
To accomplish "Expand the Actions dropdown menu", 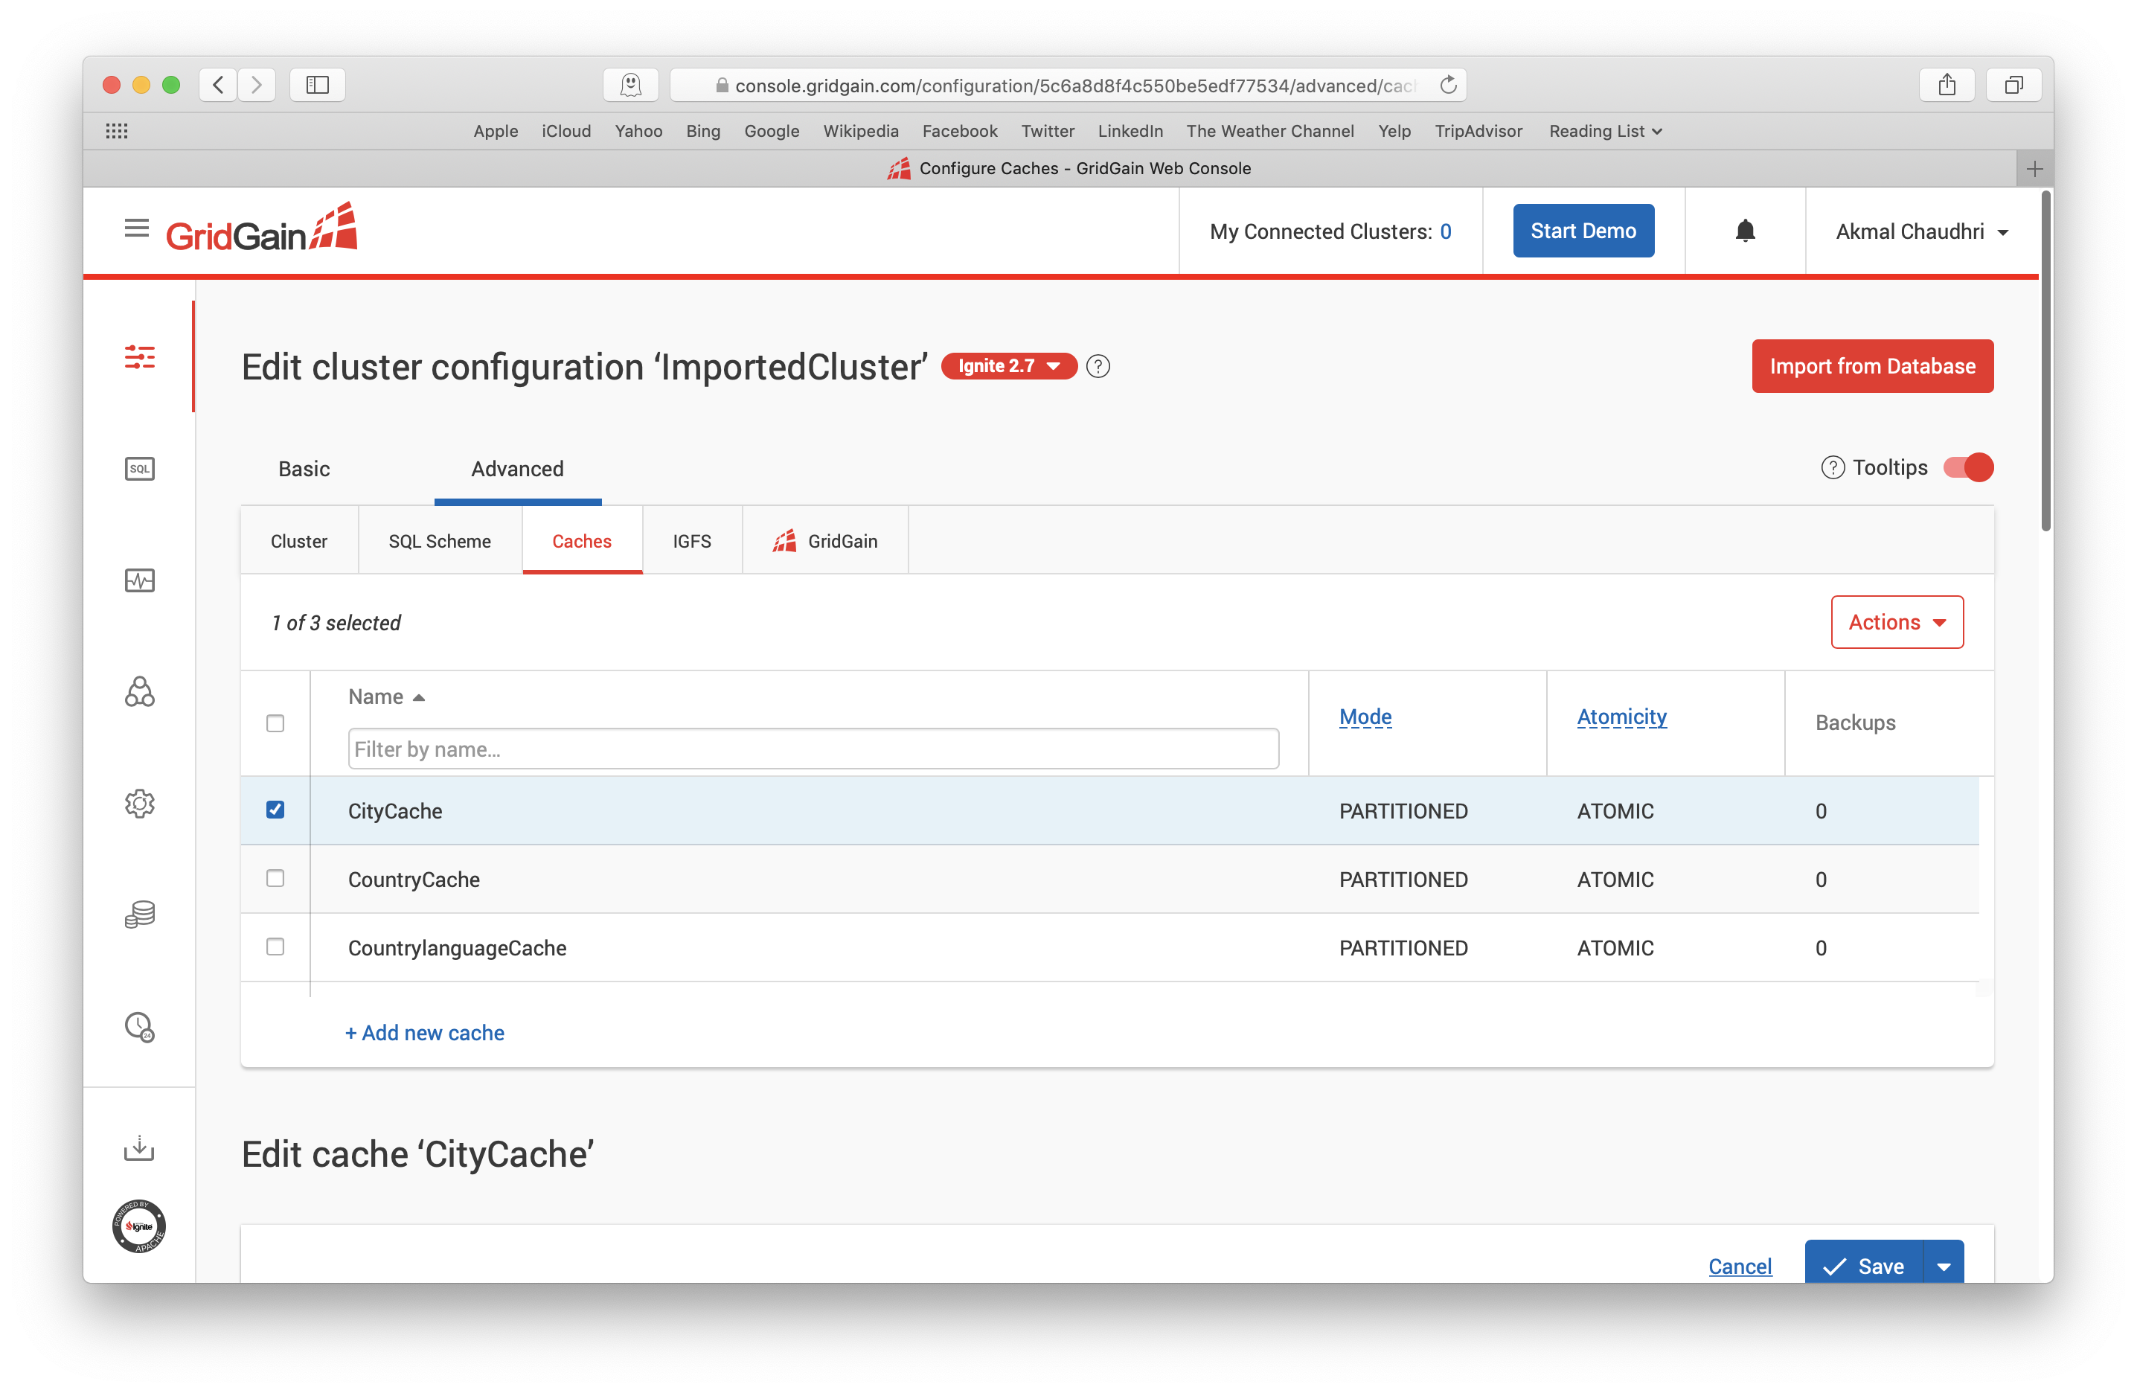I will [x=1899, y=621].
